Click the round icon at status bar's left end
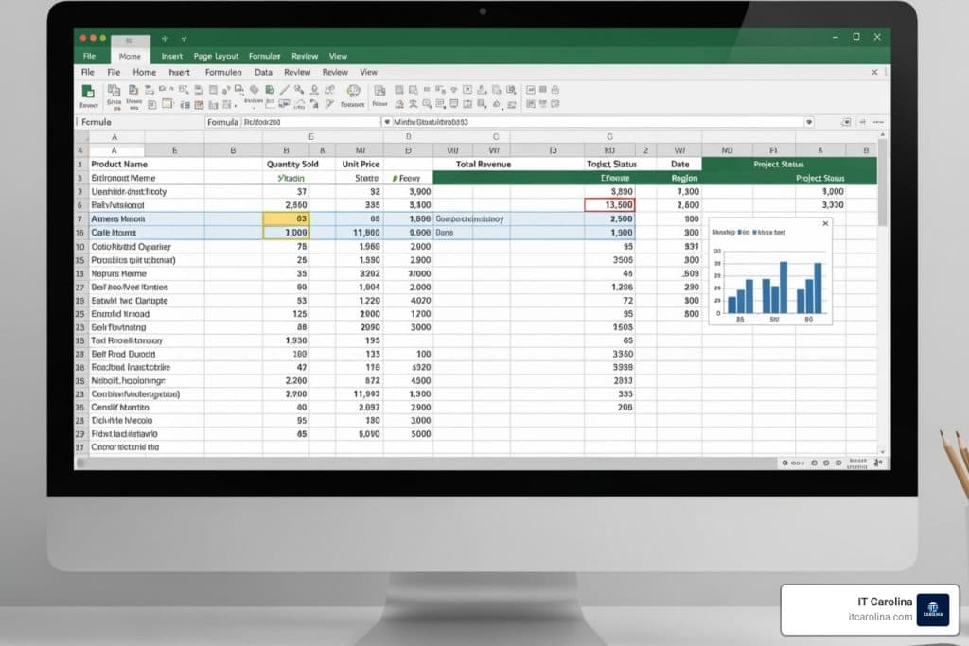Viewport: 969px width, 646px height. coord(80,462)
